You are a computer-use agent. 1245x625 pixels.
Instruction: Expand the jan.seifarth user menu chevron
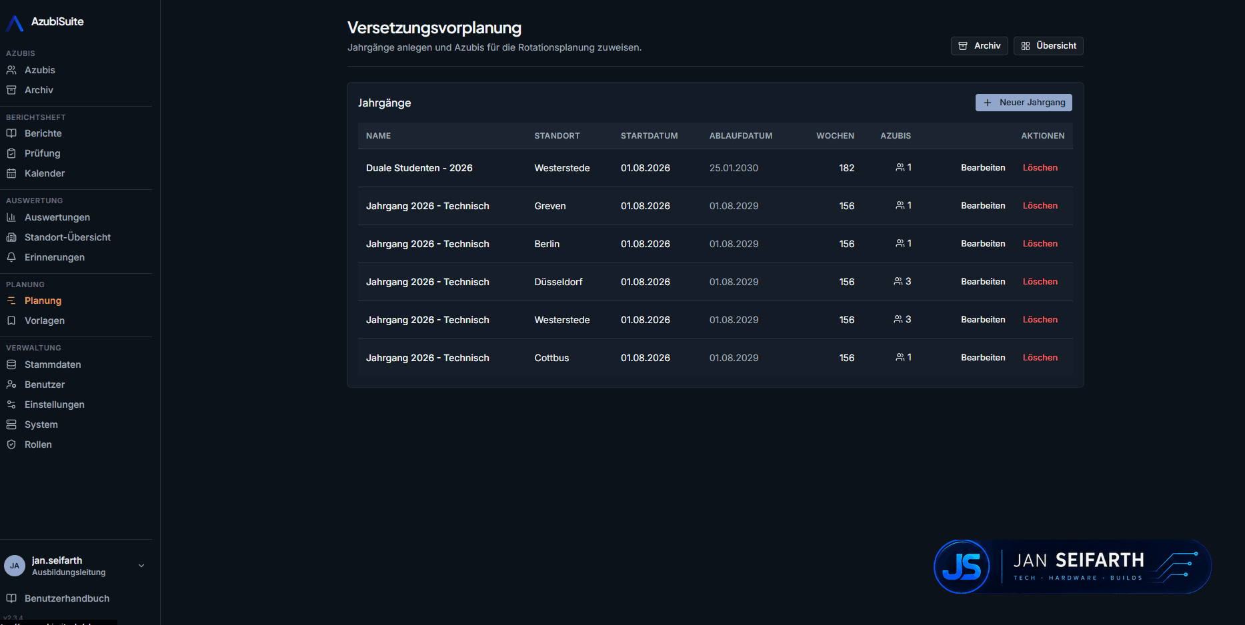click(141, 566)
